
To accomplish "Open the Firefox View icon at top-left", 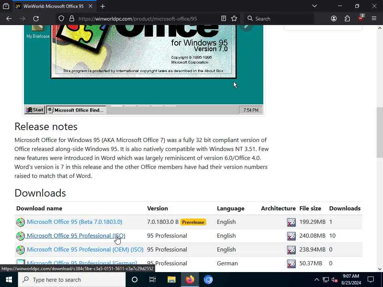I will point(6,6).
